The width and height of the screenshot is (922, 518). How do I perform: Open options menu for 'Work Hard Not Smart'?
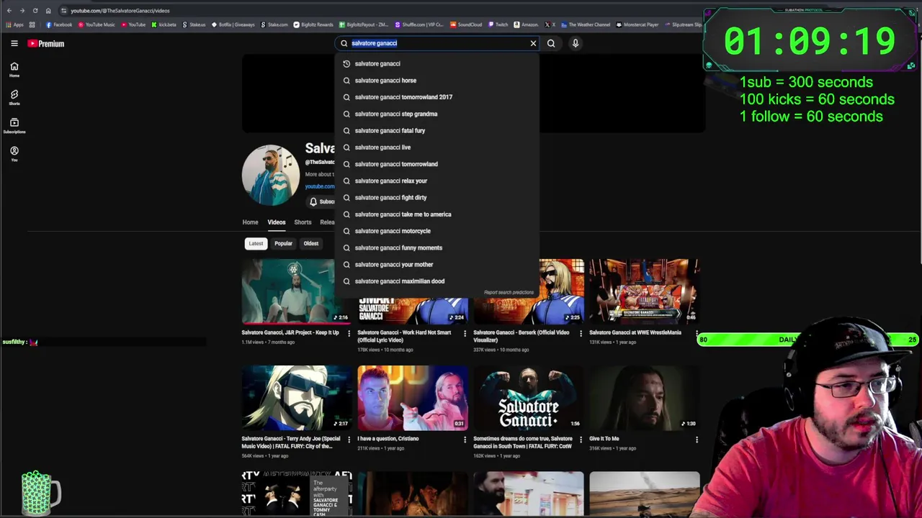point(465,333)
